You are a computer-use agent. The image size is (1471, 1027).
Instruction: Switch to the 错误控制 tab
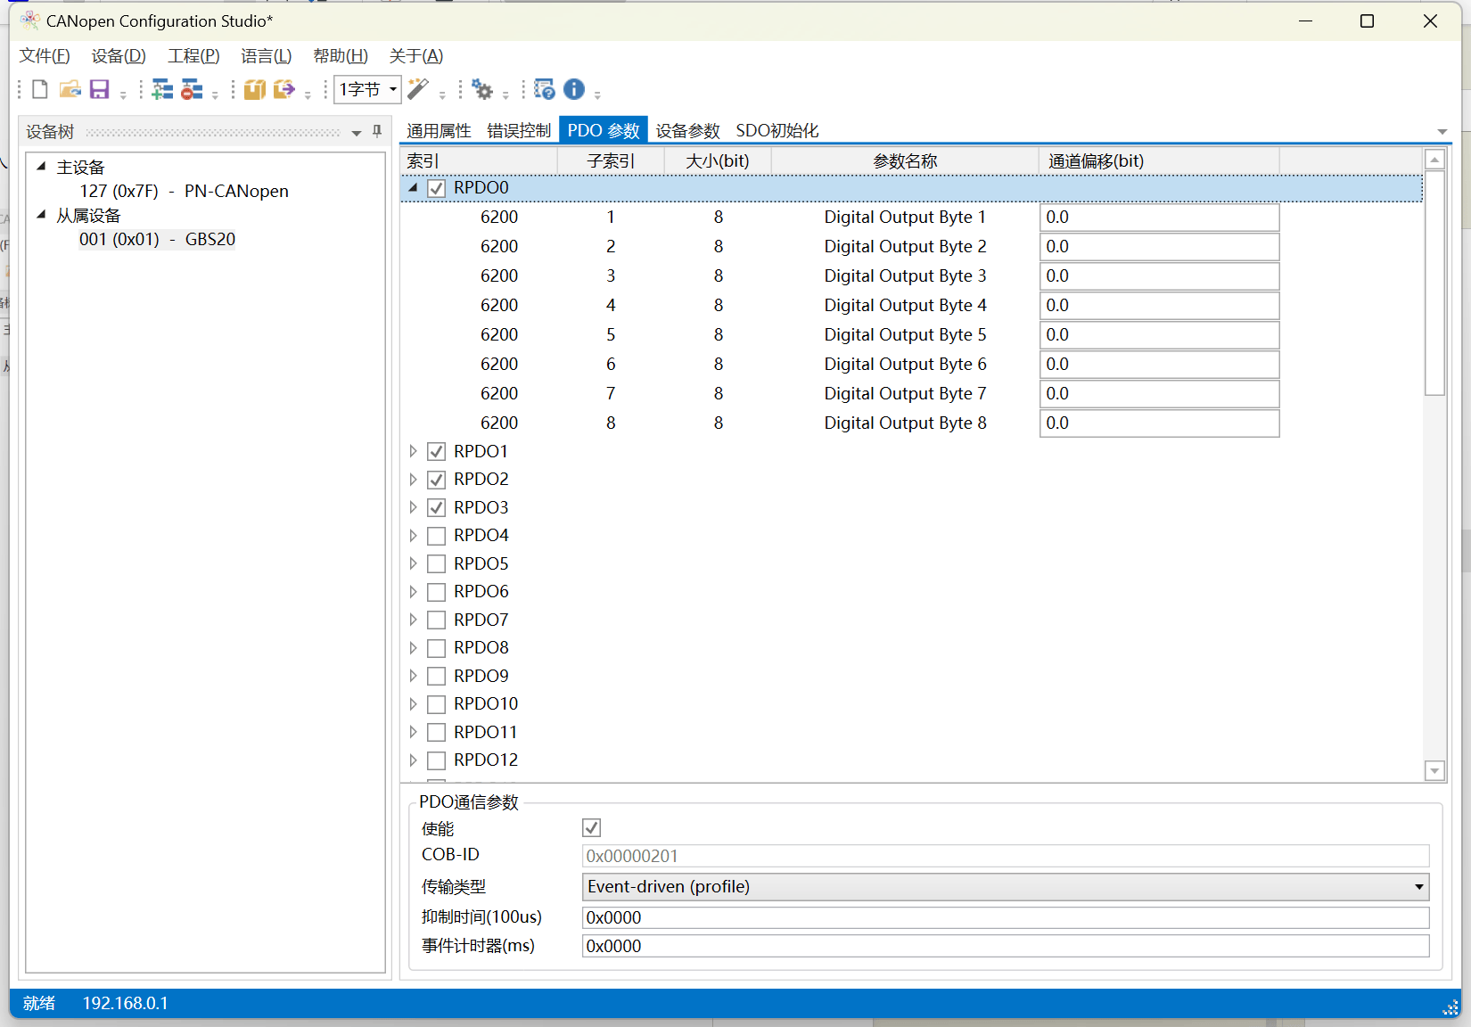pyautogui.click(x=519, y=130)
